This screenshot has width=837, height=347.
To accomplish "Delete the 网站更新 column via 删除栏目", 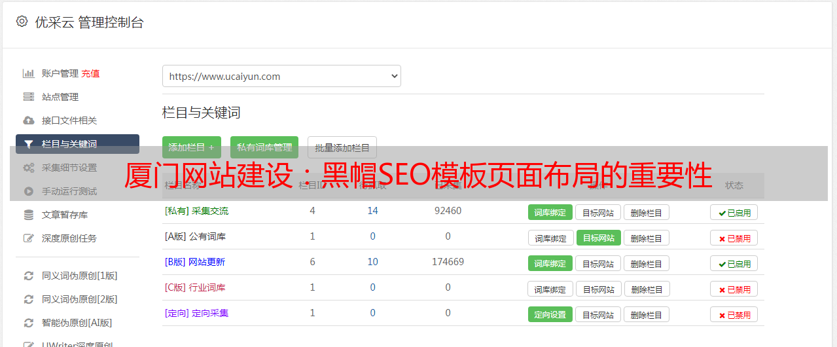I will pyautogui.click(x=647, y=263).
